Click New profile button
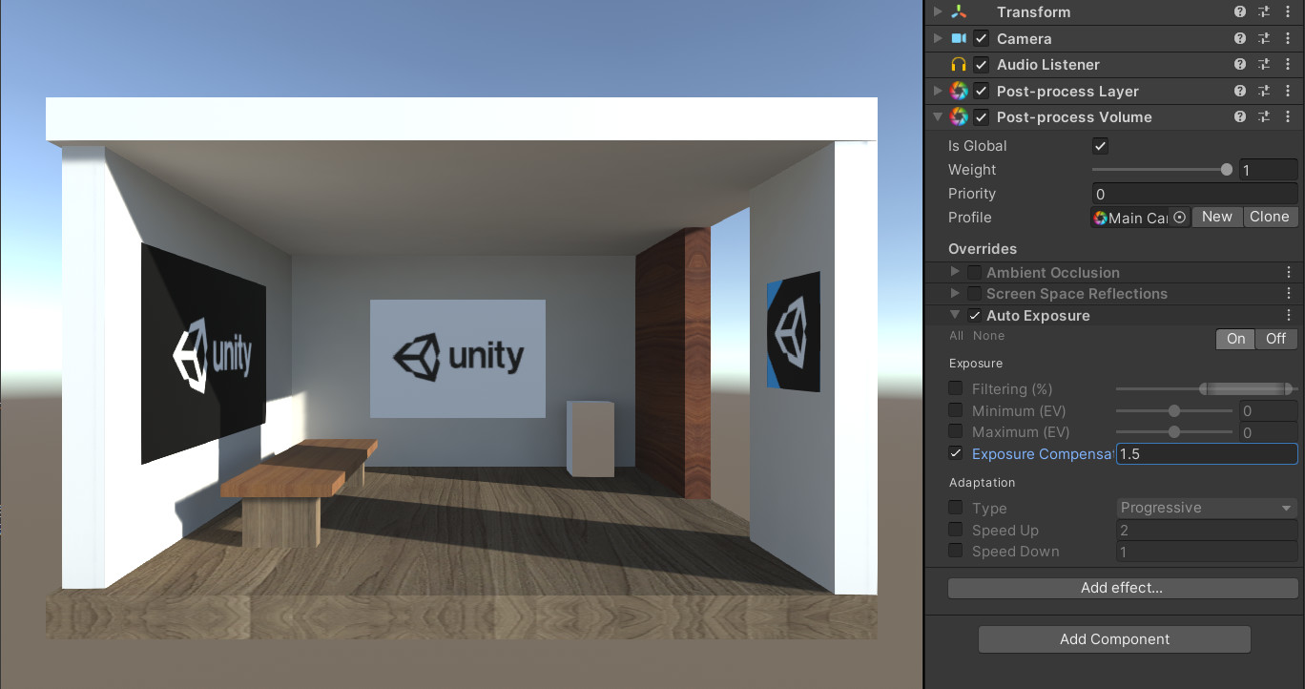1305x689 pixels. pyautogui.click(x=1216, y=217)
